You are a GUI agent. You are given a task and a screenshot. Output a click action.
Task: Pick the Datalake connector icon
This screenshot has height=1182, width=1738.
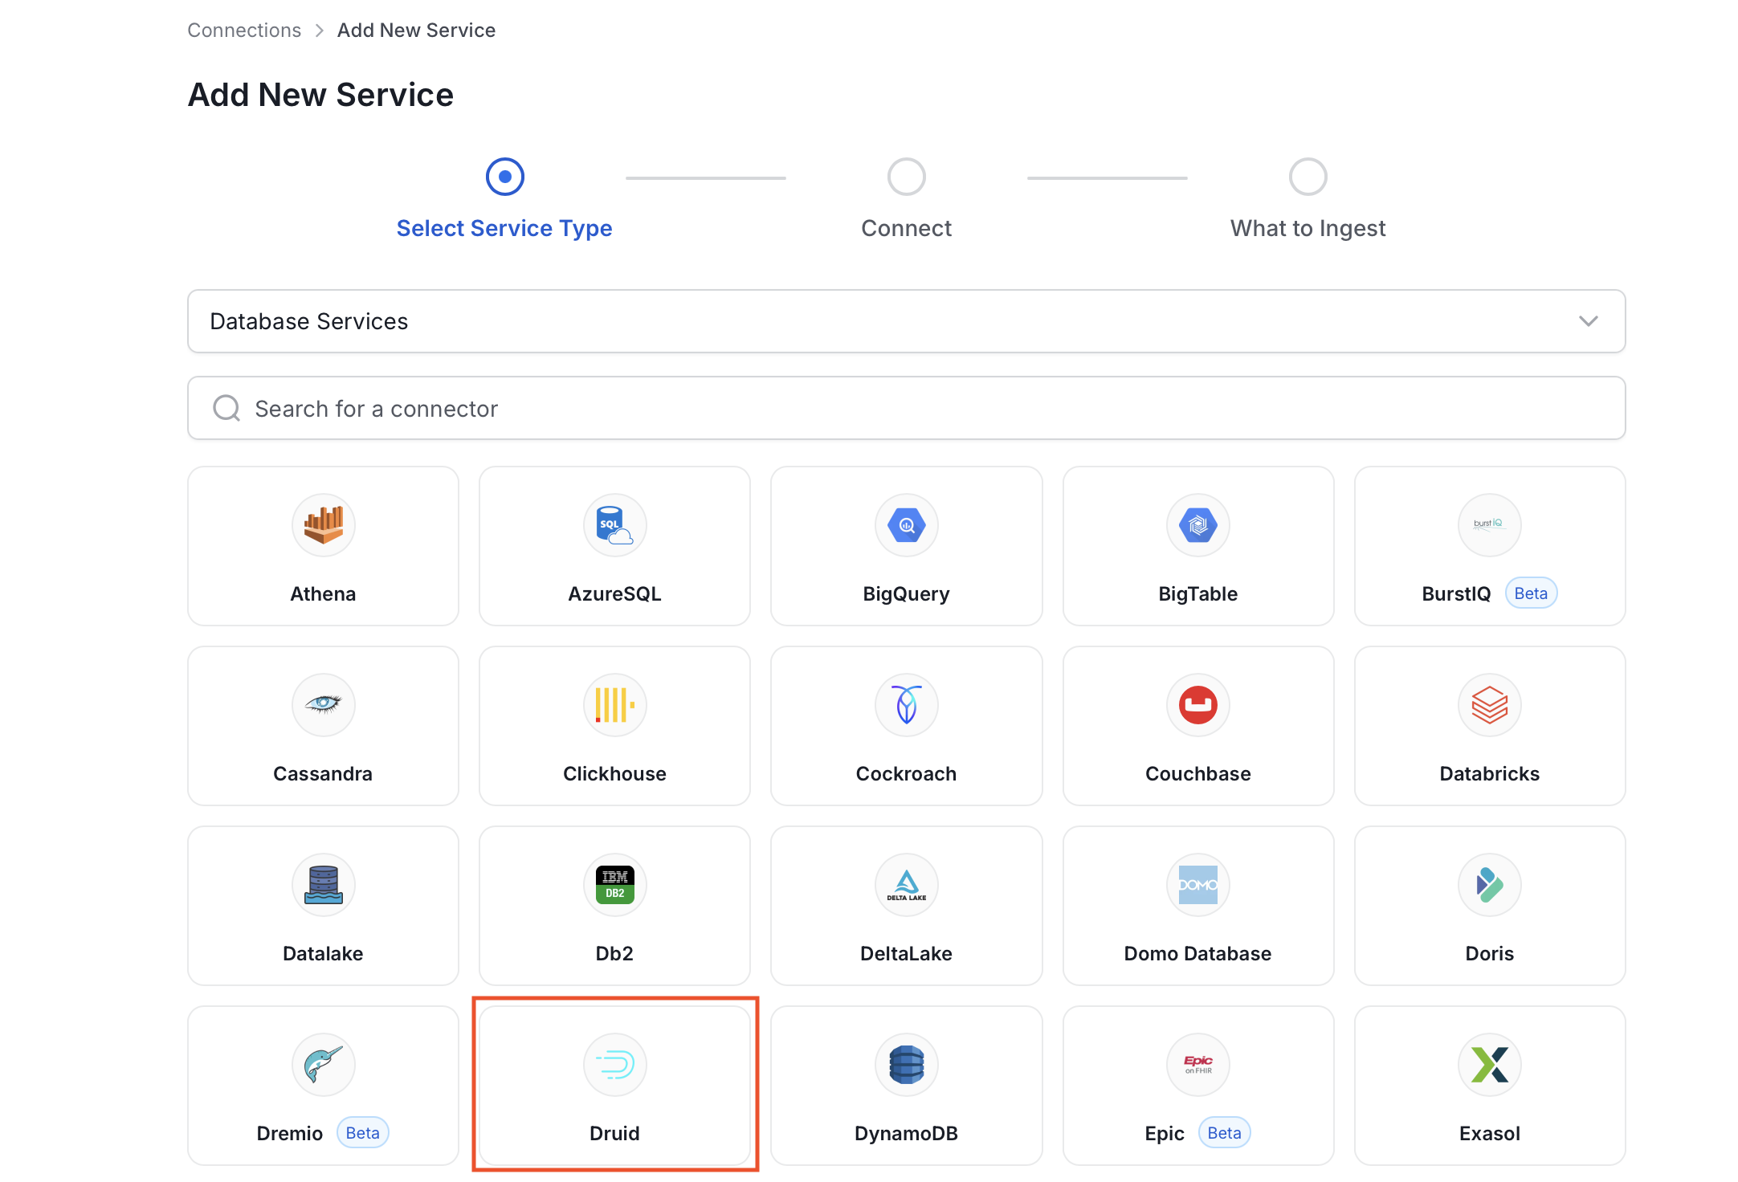[323, 885]
